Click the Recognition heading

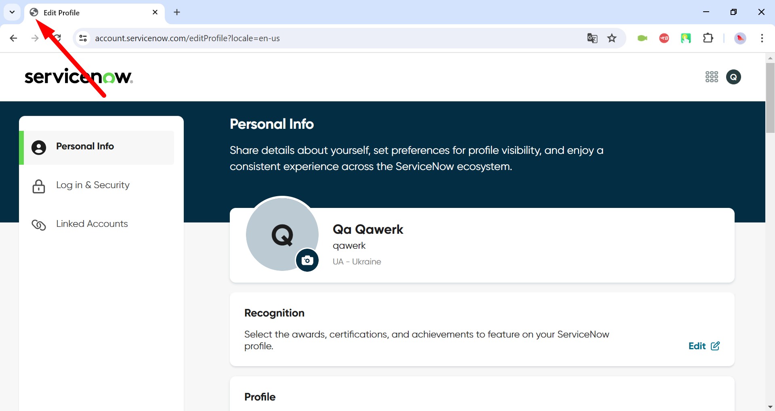(274, 313)
